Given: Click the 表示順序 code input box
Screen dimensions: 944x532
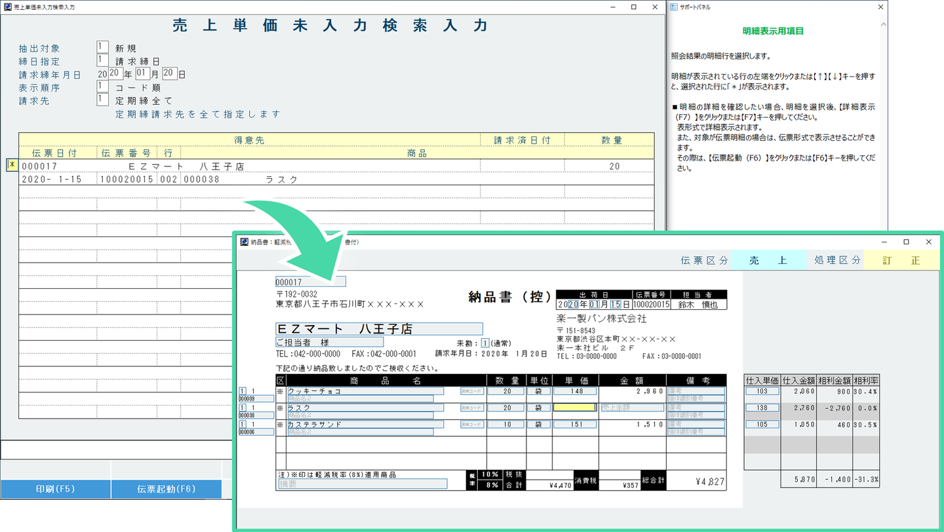Looking at the screenshot, I should coord(102,86).
